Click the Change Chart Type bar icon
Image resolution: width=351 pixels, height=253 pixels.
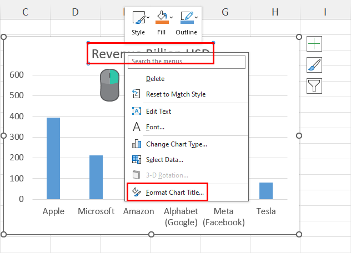tap(137, 144)
